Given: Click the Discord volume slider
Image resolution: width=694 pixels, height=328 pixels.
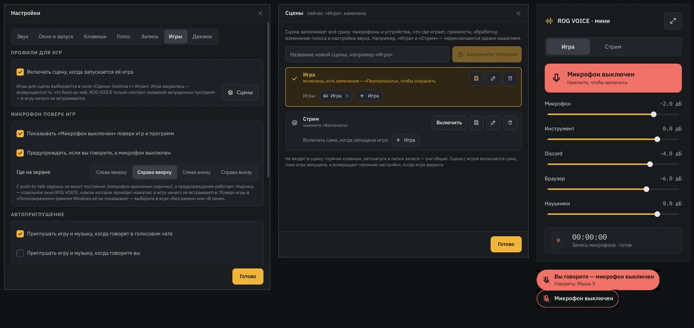Looking at the screenshot, I should 613,164.
